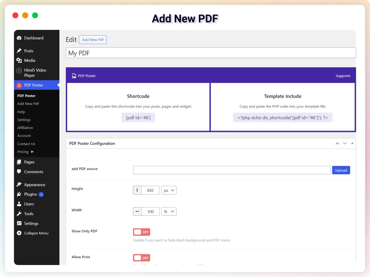This screenshot has width=370, height=277.
Task: Click the Height vertical arrow icon
Action: pos(137,190)
